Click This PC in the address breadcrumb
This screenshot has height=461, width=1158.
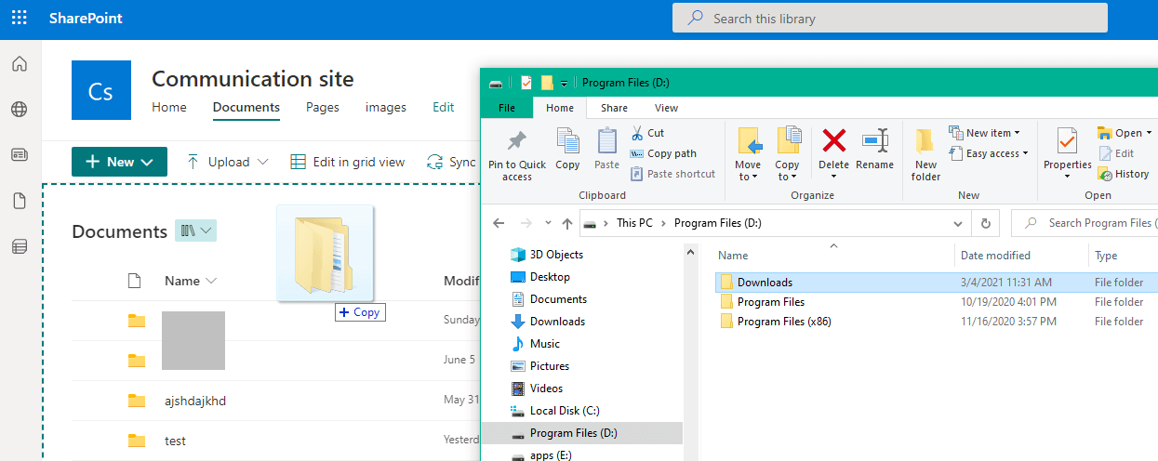[634, 223]
